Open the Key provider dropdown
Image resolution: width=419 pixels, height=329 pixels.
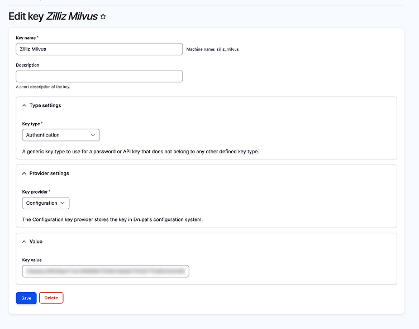(46, 203)
